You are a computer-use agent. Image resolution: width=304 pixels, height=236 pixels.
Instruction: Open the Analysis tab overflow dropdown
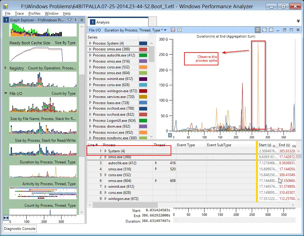click(298, 21)
